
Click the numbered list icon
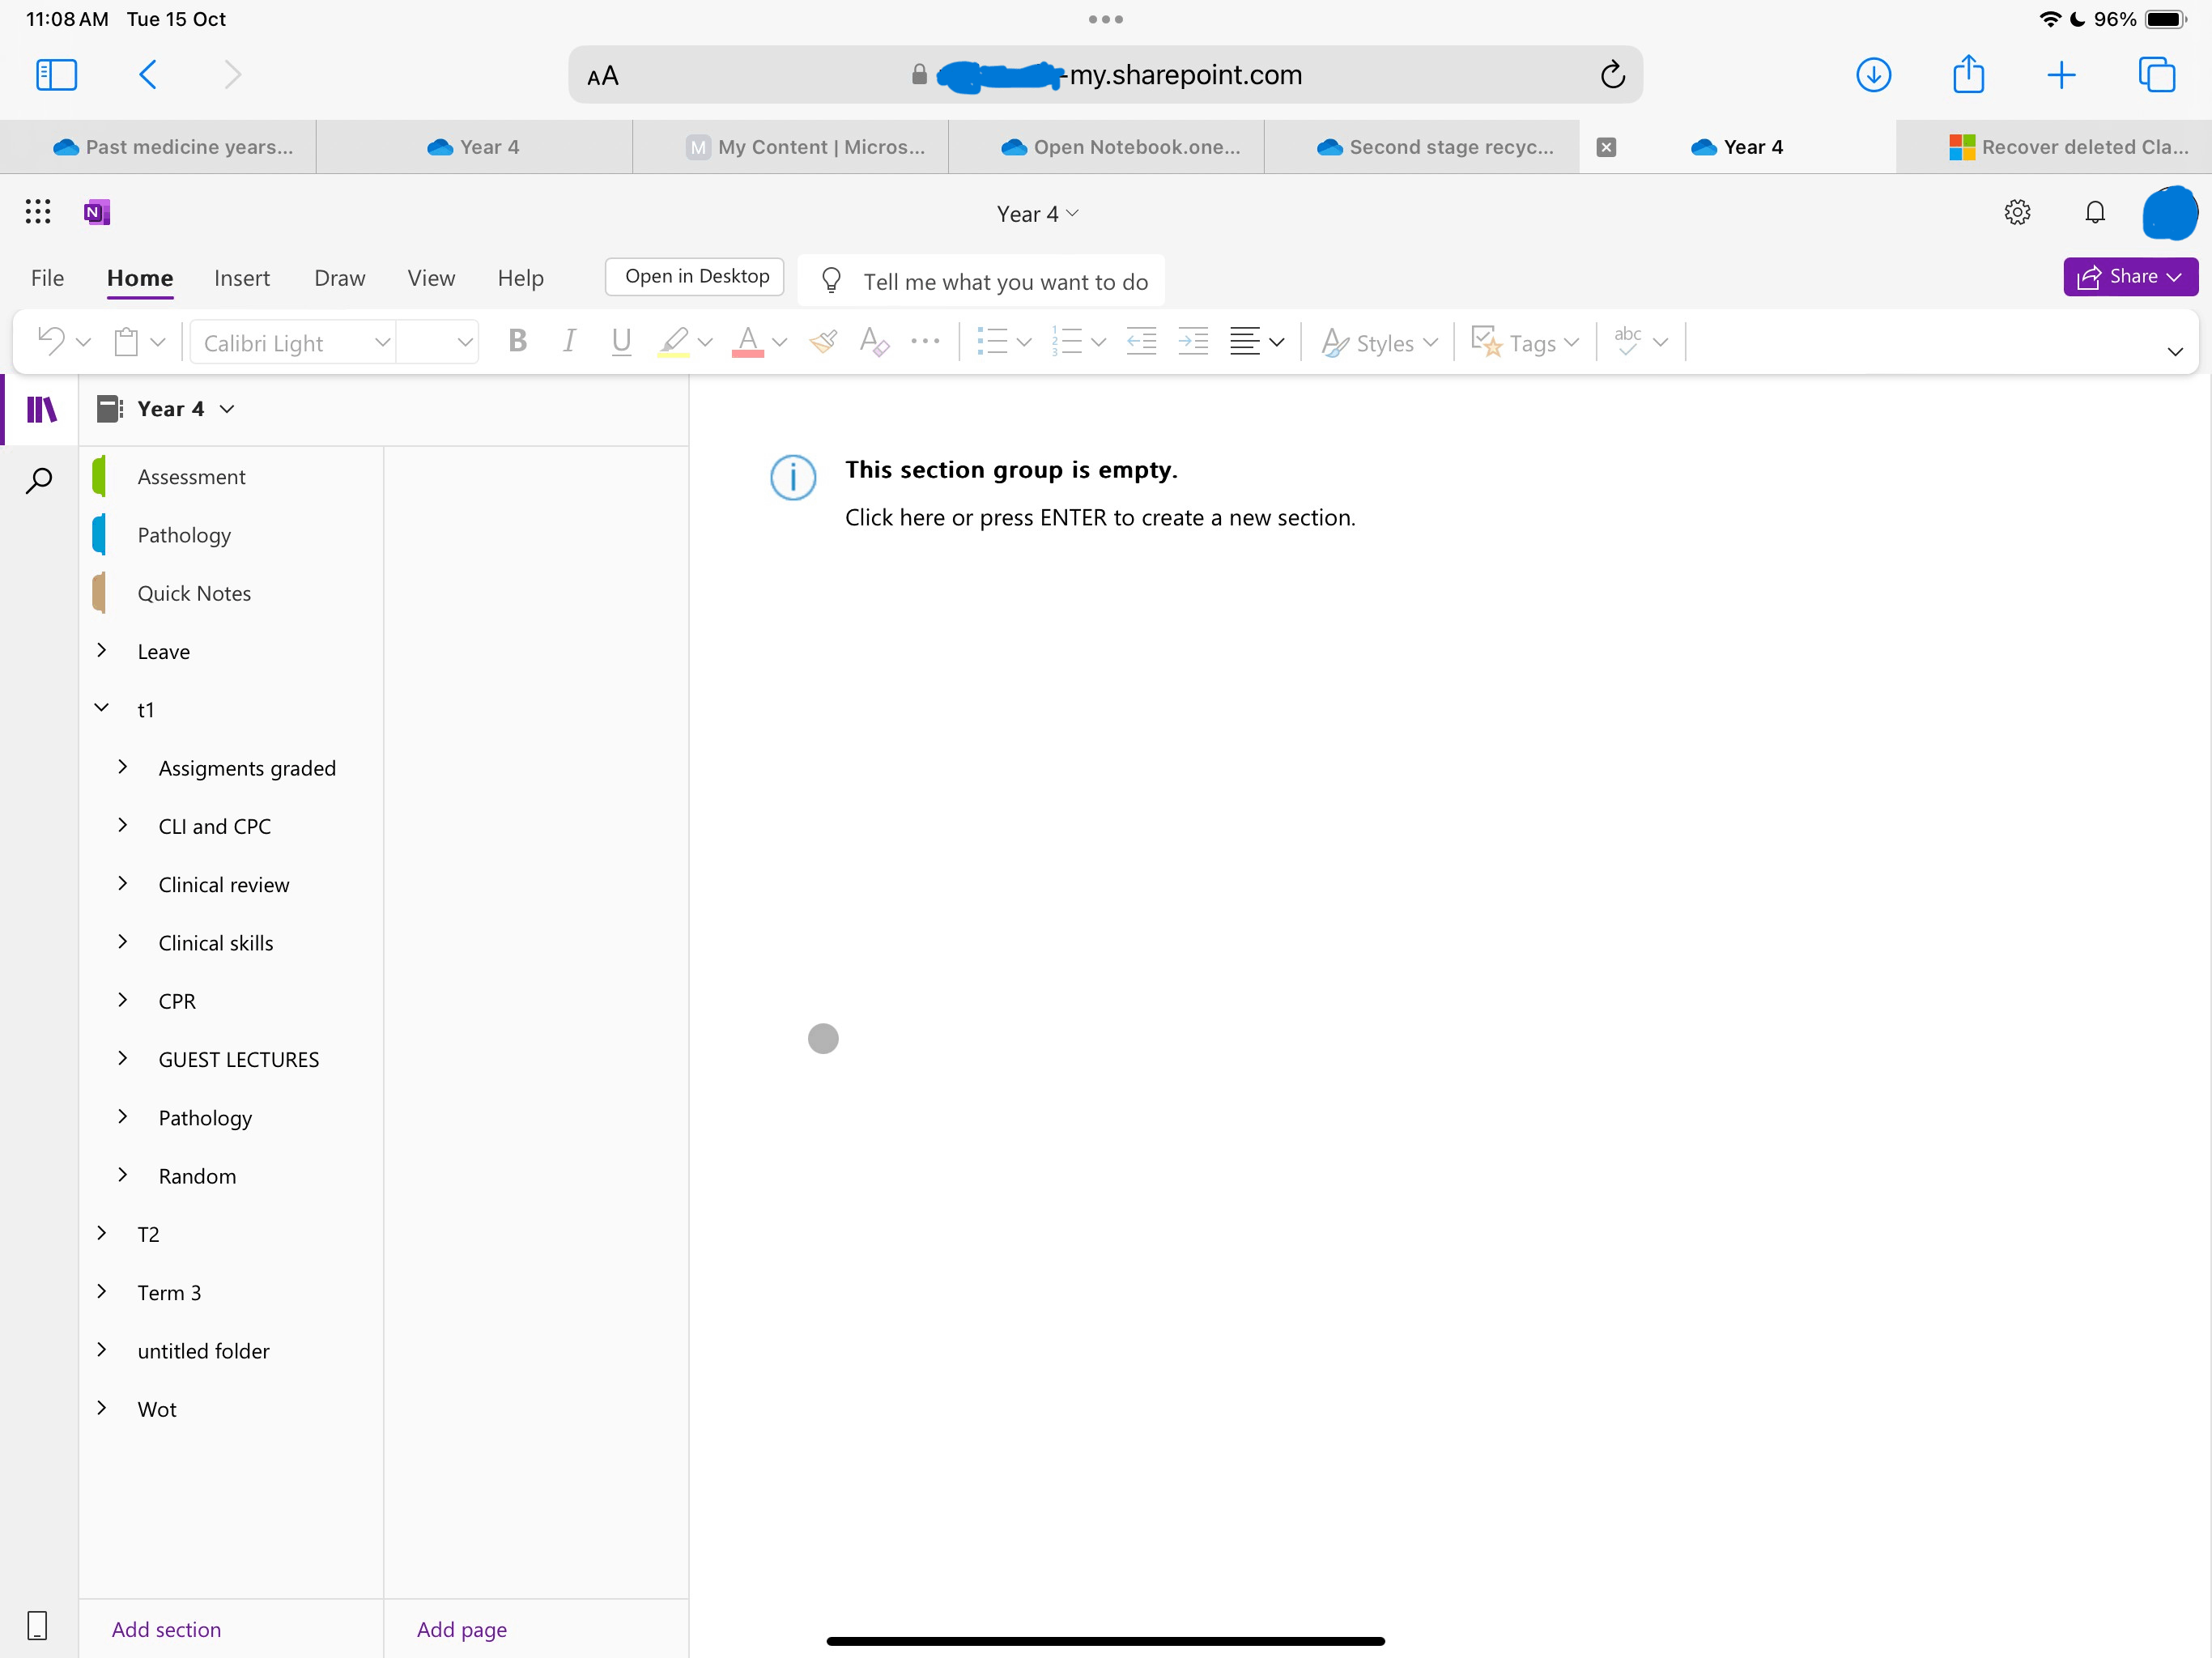tap(1067, 342)
